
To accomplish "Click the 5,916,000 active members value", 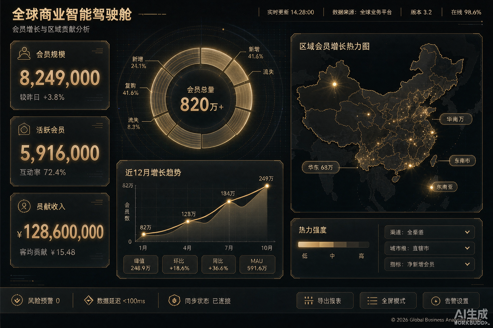I will [60, 153].
